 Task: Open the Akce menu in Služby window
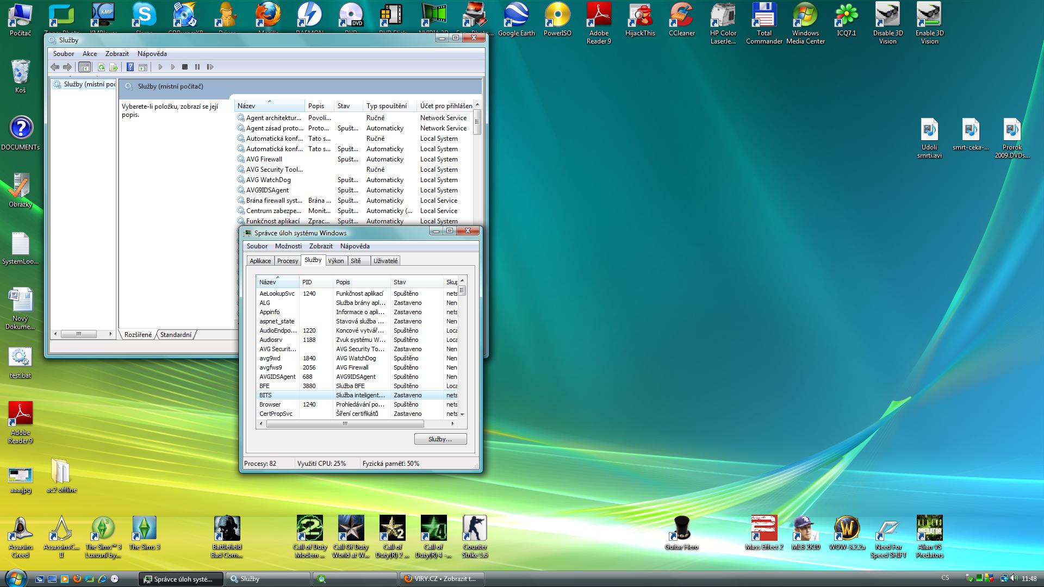point(90,54)
